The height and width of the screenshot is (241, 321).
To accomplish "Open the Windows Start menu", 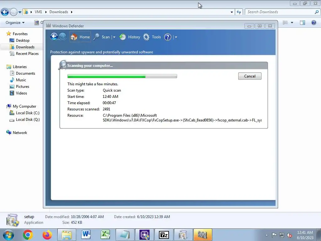I will [8, 235].
